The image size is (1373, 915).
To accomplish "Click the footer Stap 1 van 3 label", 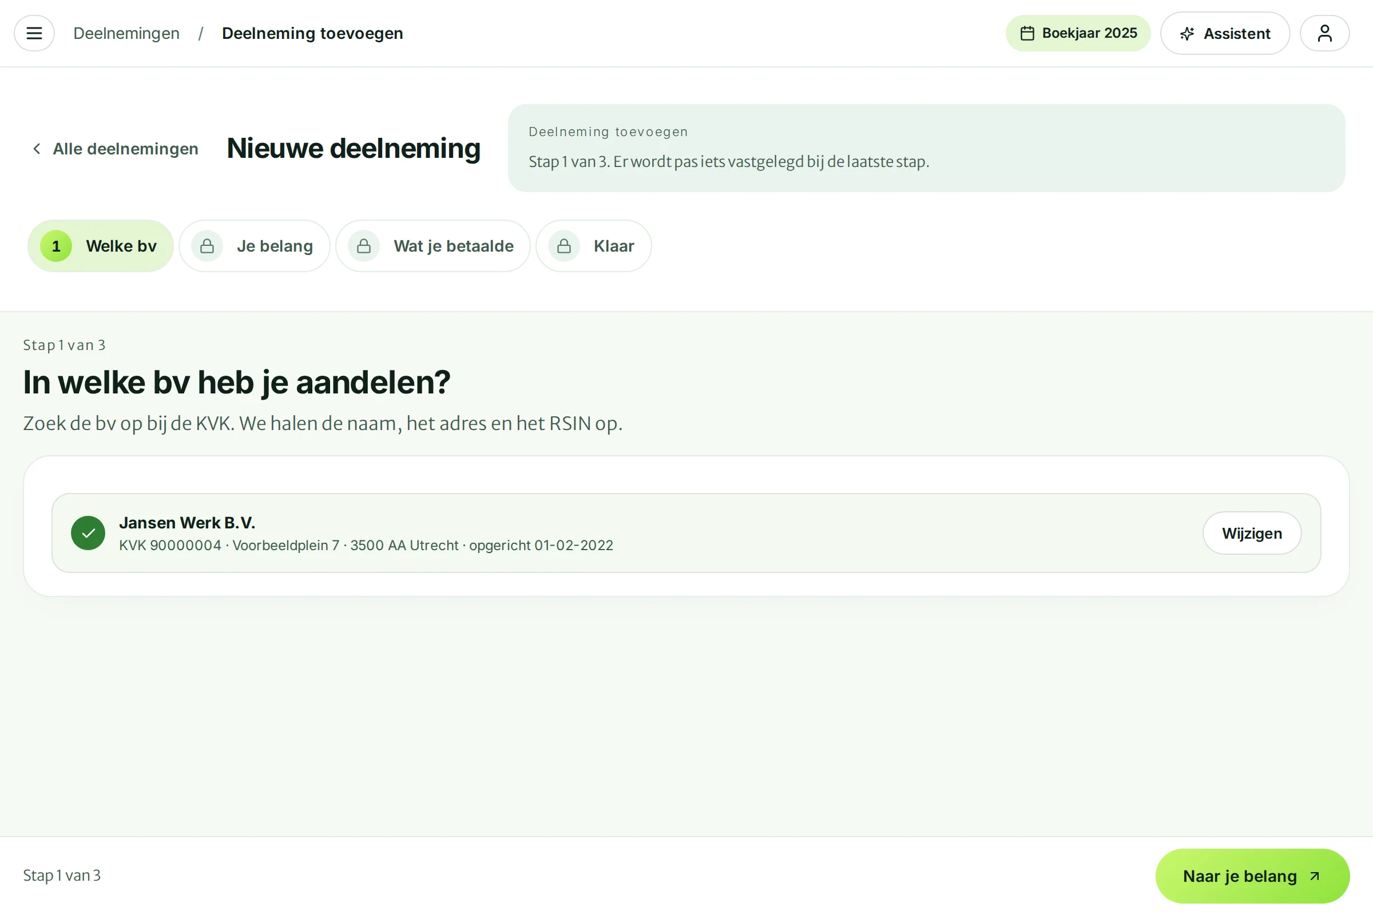I will [x=62, y=876].
